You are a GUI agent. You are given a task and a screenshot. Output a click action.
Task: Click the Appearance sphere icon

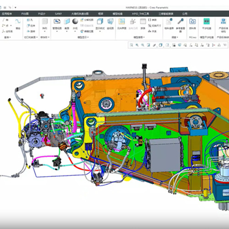75,22
